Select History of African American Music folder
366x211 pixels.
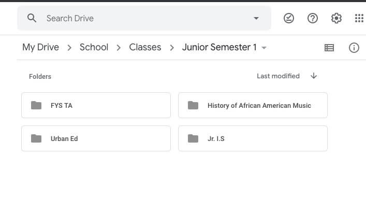point(253,105)
